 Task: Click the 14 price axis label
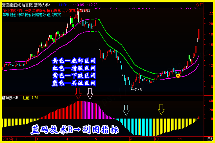point(211,55)
